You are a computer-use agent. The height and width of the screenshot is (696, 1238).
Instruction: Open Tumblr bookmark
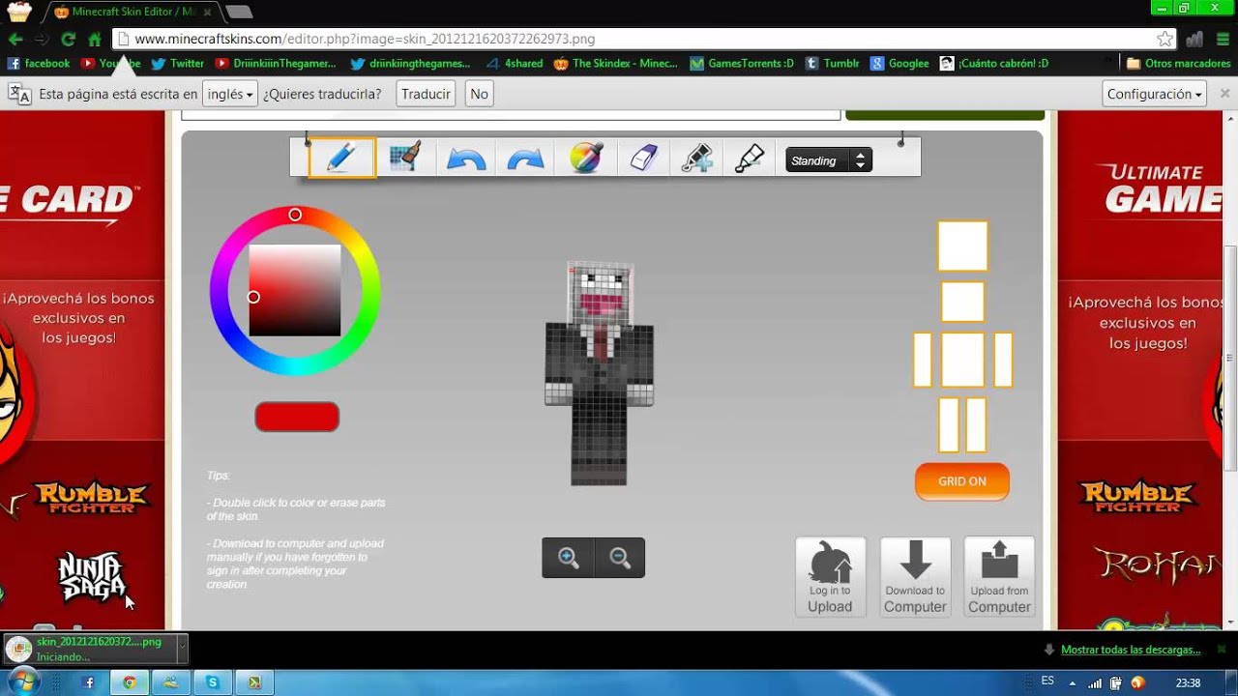832,64
